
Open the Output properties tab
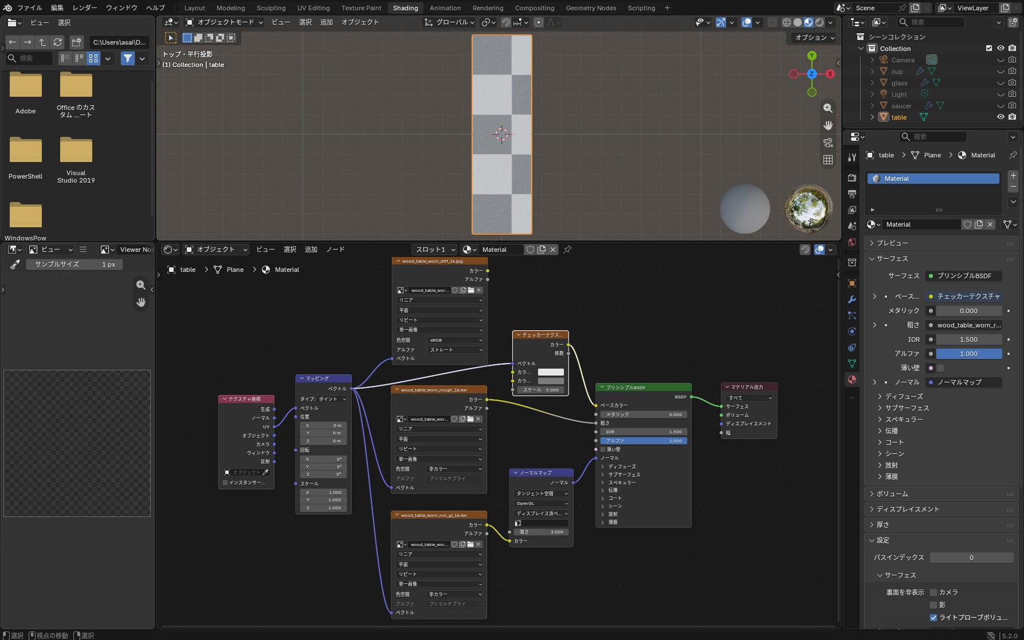(x=852, y=194)
